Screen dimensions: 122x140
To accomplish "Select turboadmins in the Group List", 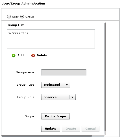I will (x=18, y=33).
